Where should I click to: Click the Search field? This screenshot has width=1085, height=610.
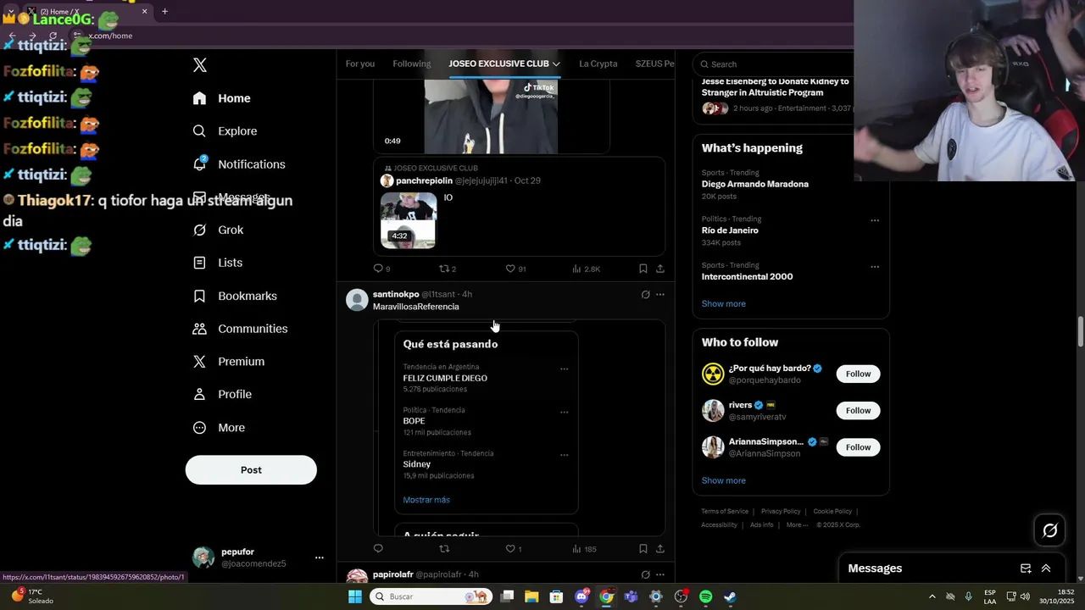click(771, 64)
